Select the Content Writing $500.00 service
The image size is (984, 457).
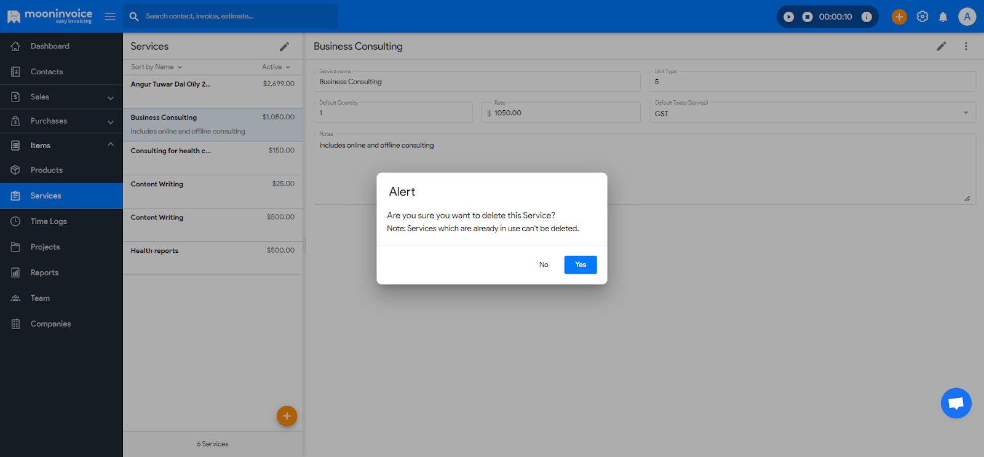(x=213, y=225)
